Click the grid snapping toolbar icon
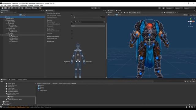Screen dimensions: 196x110 [x=40, y=8]
